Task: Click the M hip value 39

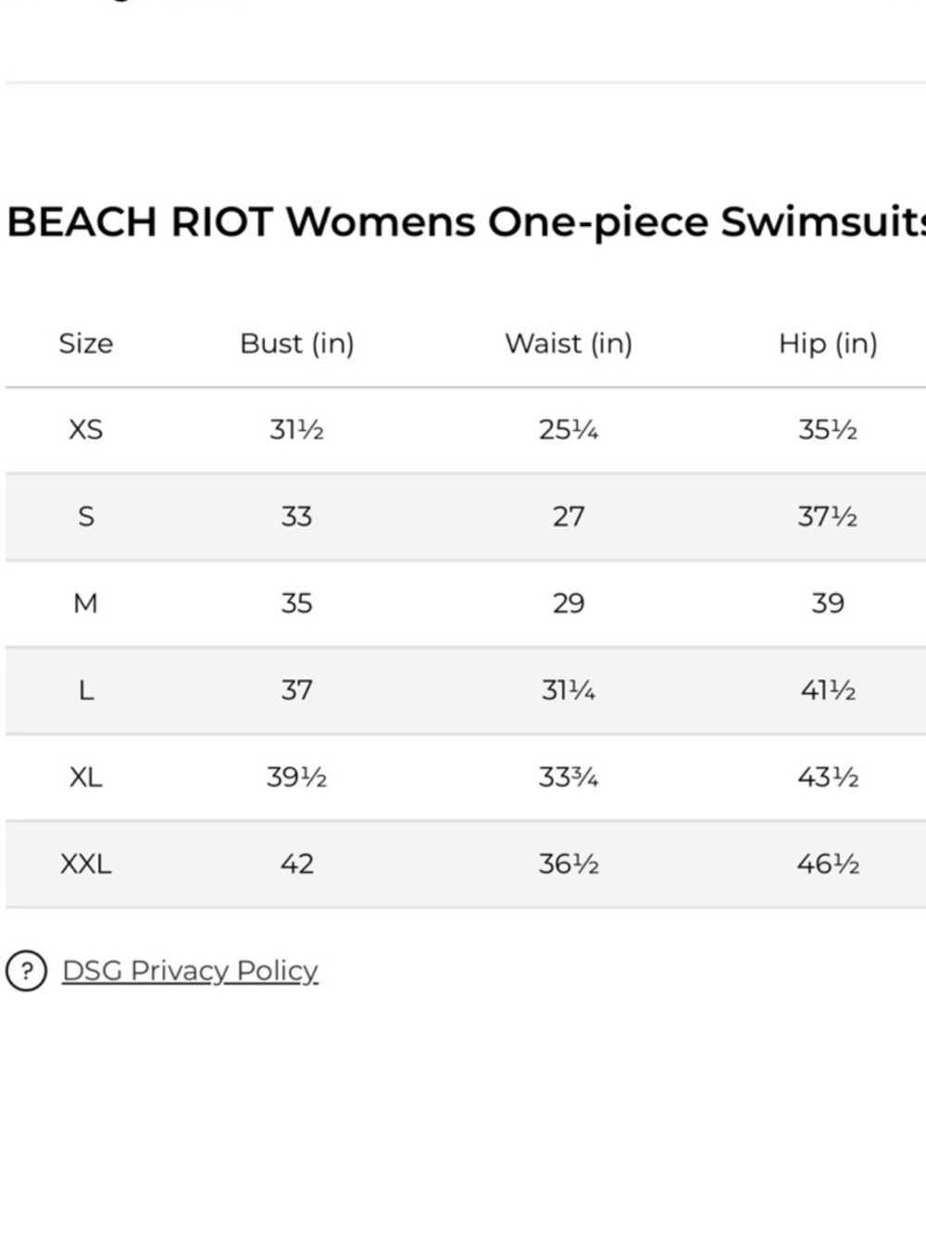Action: pos(828,603)
